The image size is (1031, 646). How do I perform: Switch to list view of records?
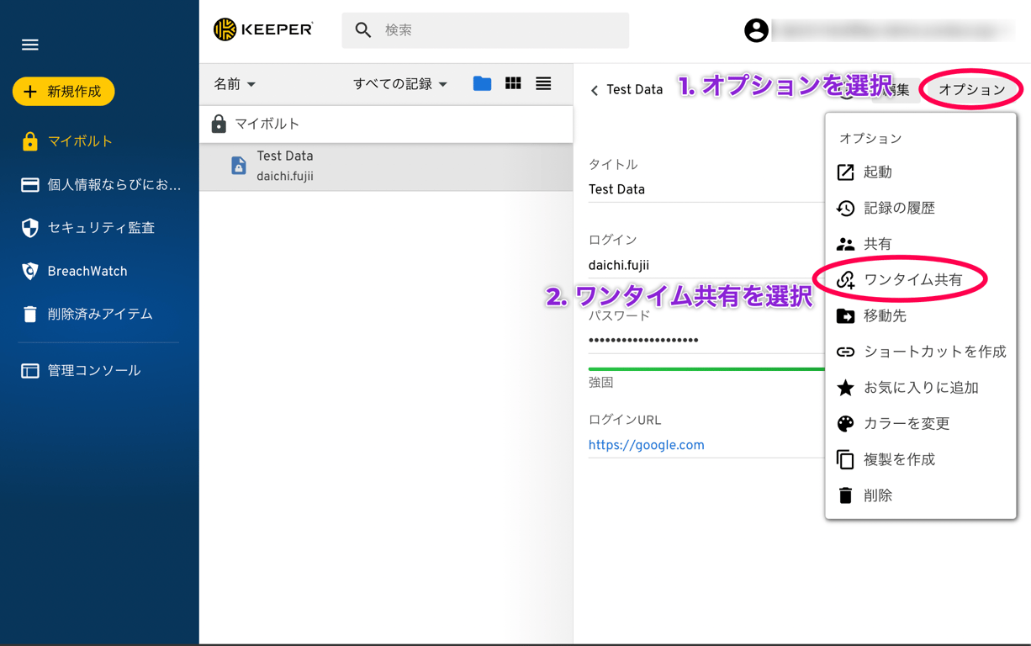tap(543, 84)
